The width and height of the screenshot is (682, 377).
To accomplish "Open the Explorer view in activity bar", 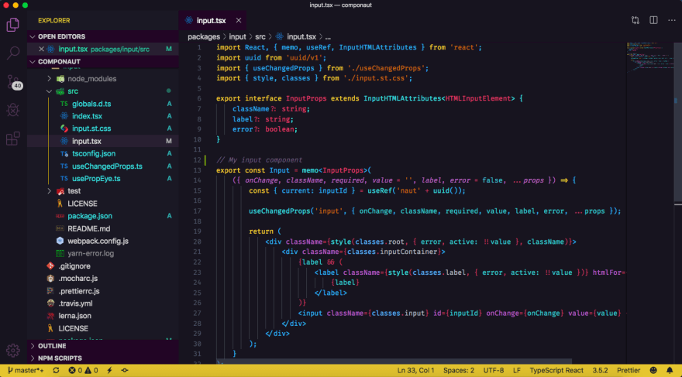I will coord(13,25).
